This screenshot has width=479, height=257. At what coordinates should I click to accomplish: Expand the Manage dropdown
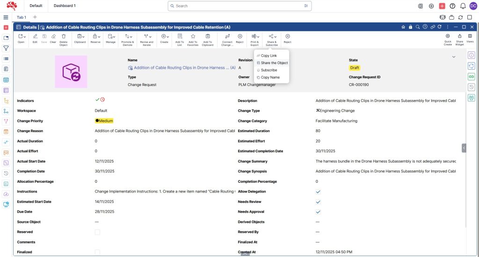pyautogui.click(x=114, y=36)
